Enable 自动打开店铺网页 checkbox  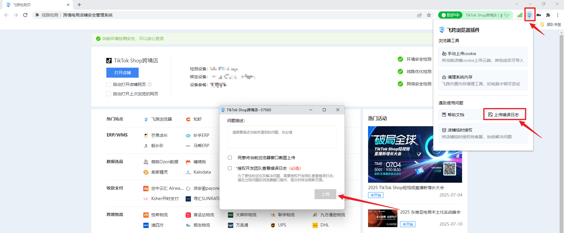[x=109, y=84]
